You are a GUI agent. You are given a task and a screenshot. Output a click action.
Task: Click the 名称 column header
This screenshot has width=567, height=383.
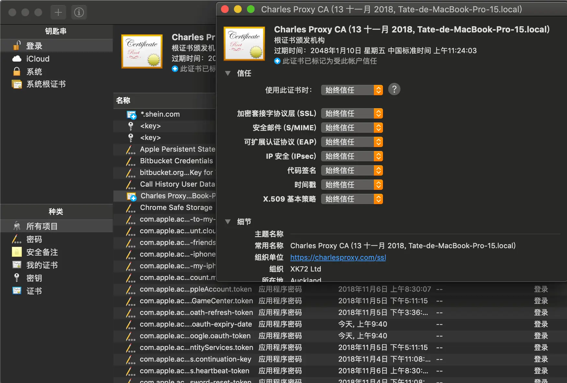tap(165, 100)
